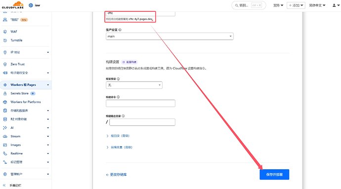Click the Stream cloud icon
Viewport: 341px width, 189px height.
coord(5,136)
